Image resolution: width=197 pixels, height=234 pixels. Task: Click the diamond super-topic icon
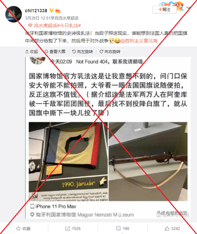tap(30, 26)
